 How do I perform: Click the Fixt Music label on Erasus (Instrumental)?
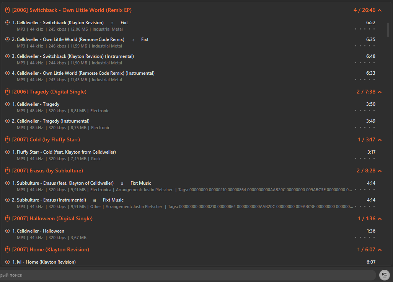click(x=113, y=200)
